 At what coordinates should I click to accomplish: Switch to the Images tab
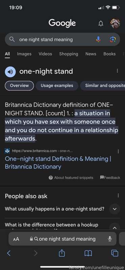coord(24,54)
